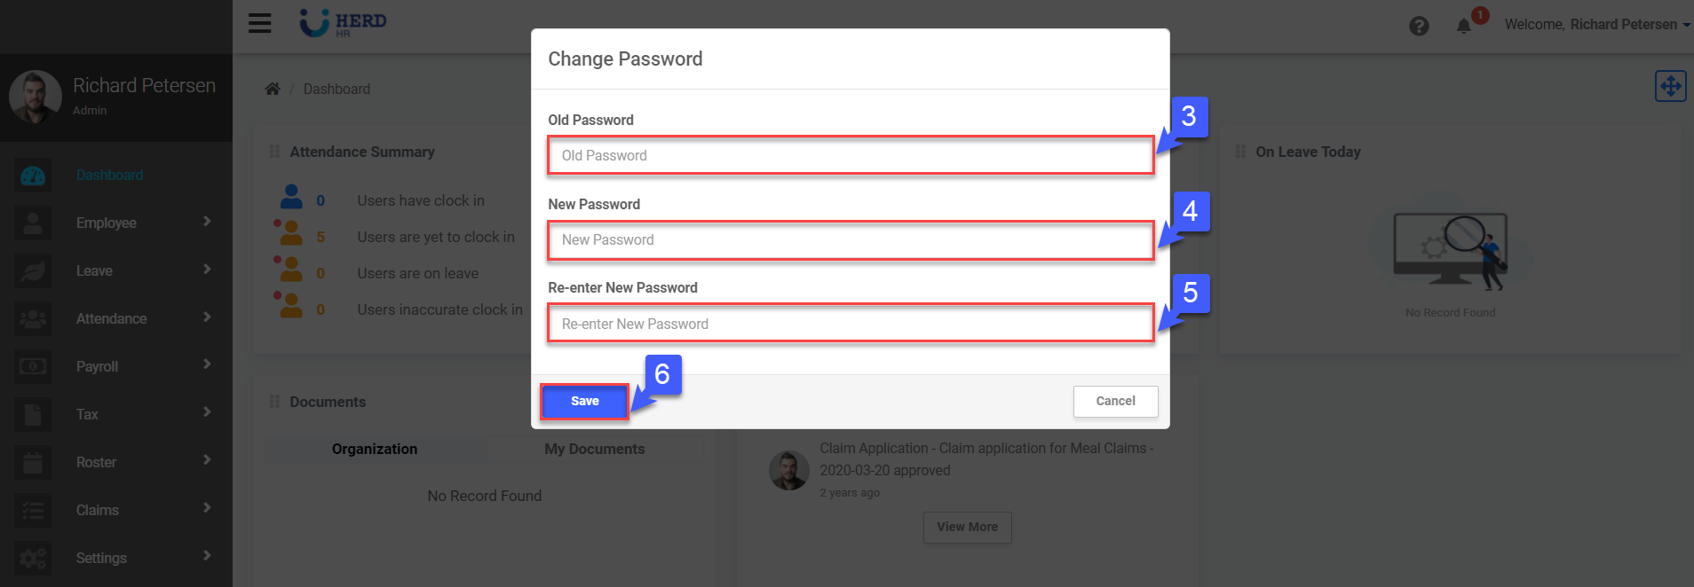Expand the Attendance sidebar menu chevron

[x=207, y=317]
